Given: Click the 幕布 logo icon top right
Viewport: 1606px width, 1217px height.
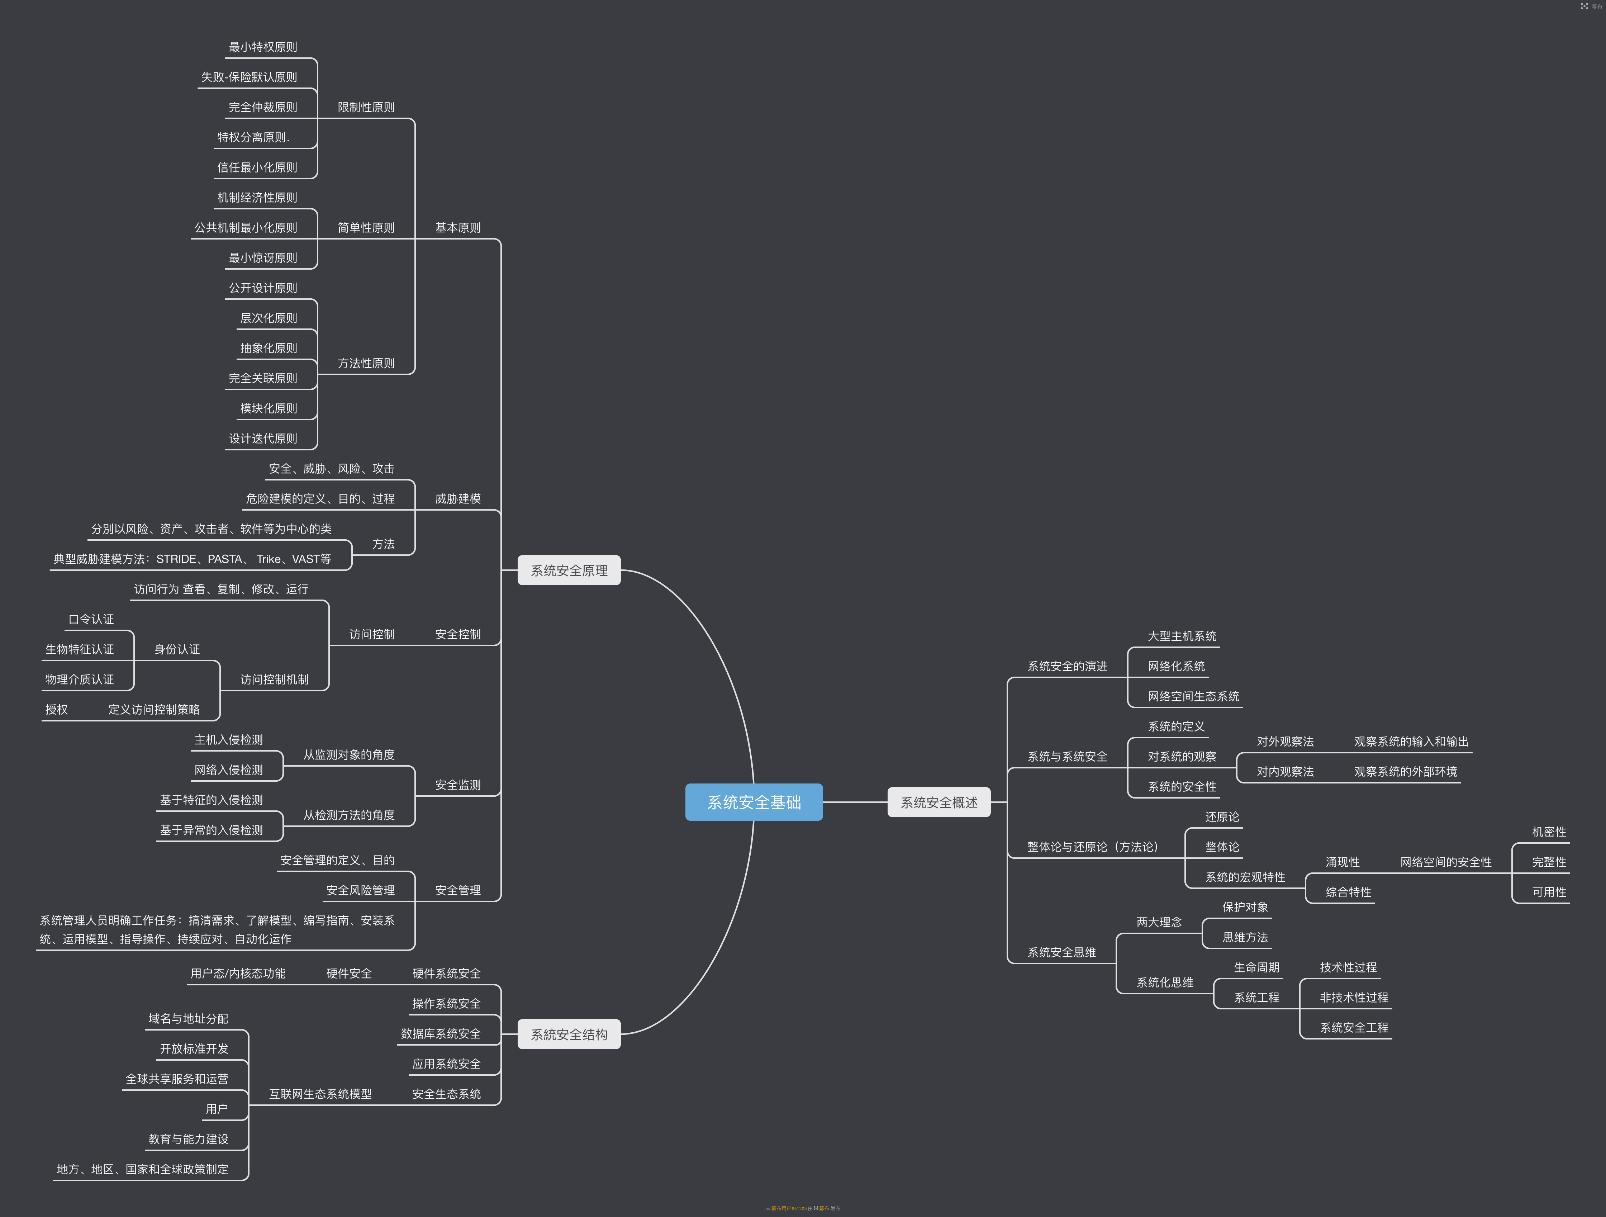Looking at the screenshot, I should [x=1584, y=6].
